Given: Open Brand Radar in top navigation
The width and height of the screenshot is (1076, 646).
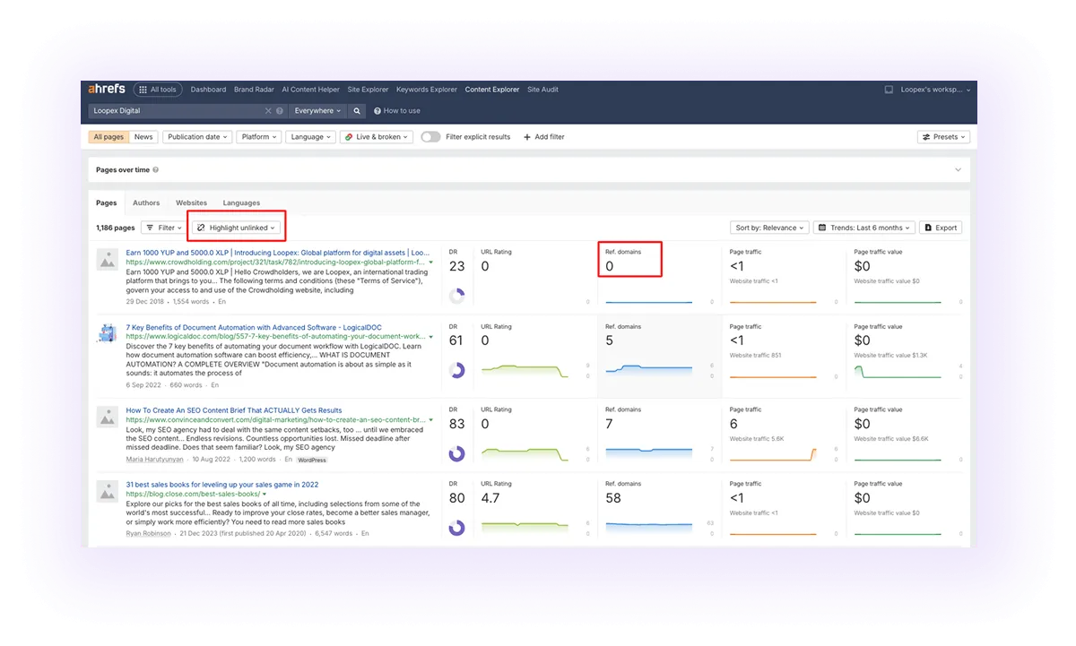Looking at the screenshot, I should coord(254,90).
